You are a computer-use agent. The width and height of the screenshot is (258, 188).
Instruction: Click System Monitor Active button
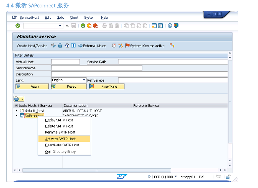tap(145, 46)
